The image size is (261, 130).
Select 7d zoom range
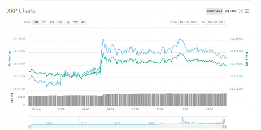(x=43, y=22)
